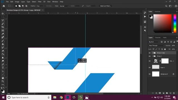Open the Filter menu
178x100 pixels.
pos(39,2)
